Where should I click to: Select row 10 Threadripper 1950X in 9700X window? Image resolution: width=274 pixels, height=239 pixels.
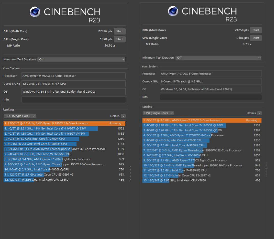(x=202, y=165)
